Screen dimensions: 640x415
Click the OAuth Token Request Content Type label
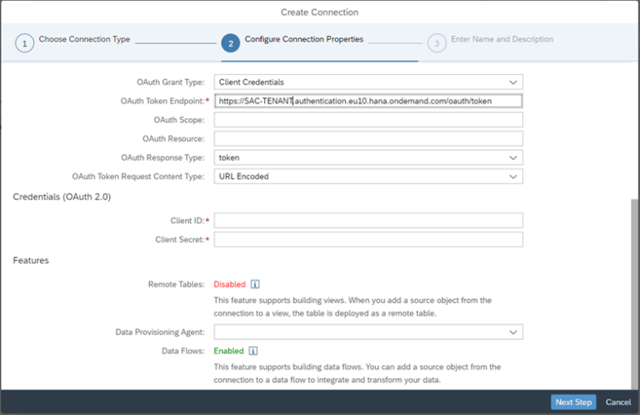tap(138, 177)
